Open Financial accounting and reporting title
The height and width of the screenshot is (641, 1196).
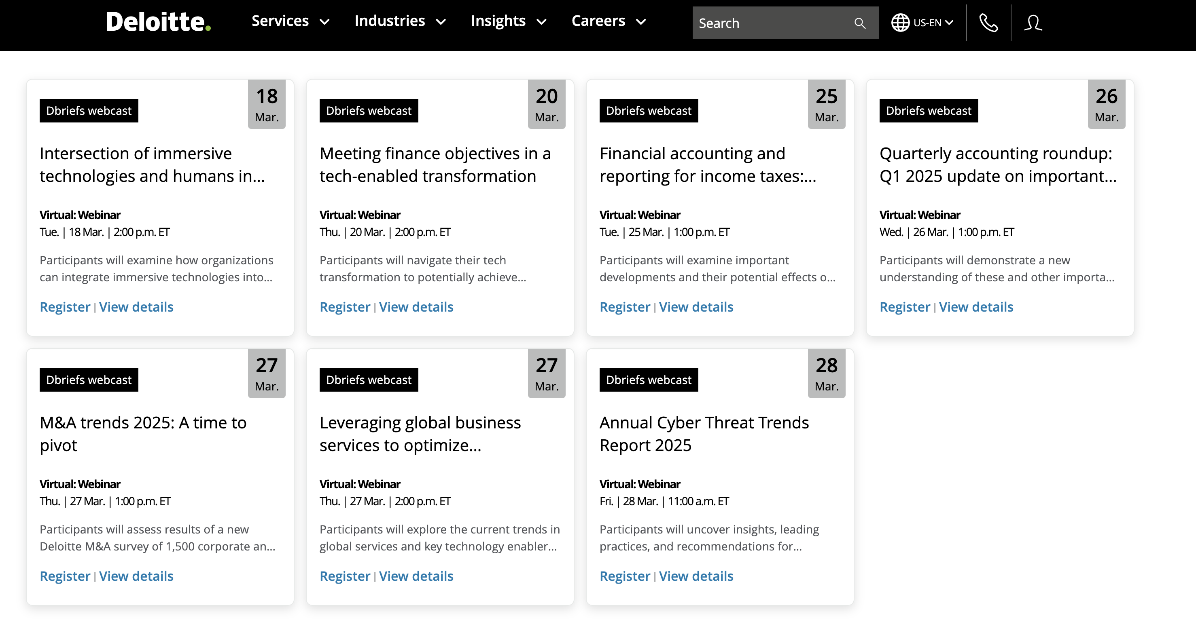click(707, 164)
